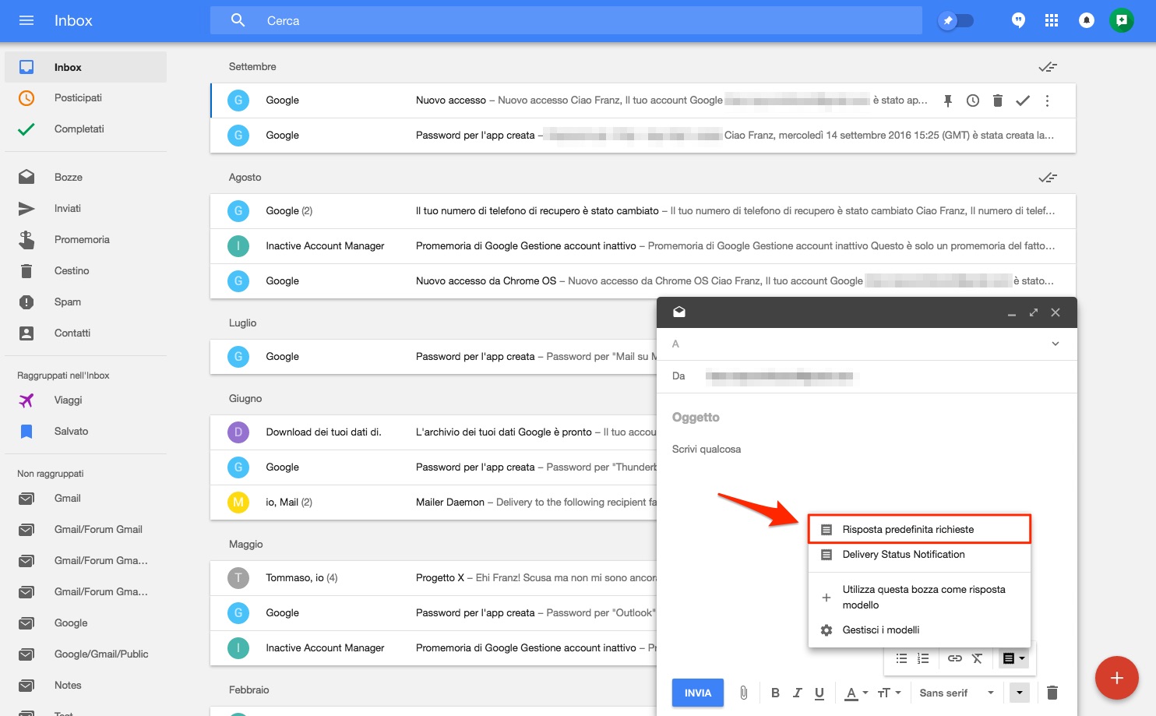The image size is (1156, 716).
Task: Open the Agosto Inactive Account Manager email
Action: (x=643, y=246)
